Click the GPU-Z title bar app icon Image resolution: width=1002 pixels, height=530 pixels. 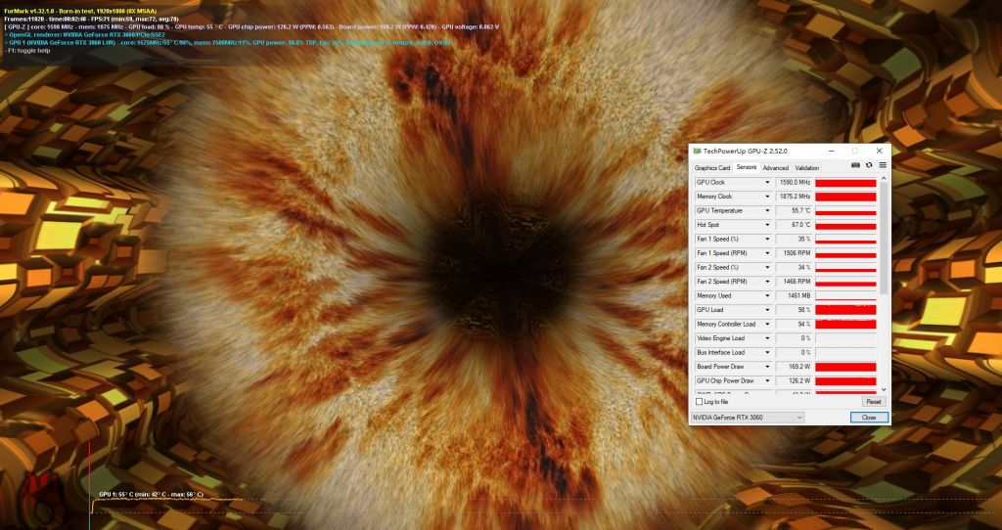point(697,151)
